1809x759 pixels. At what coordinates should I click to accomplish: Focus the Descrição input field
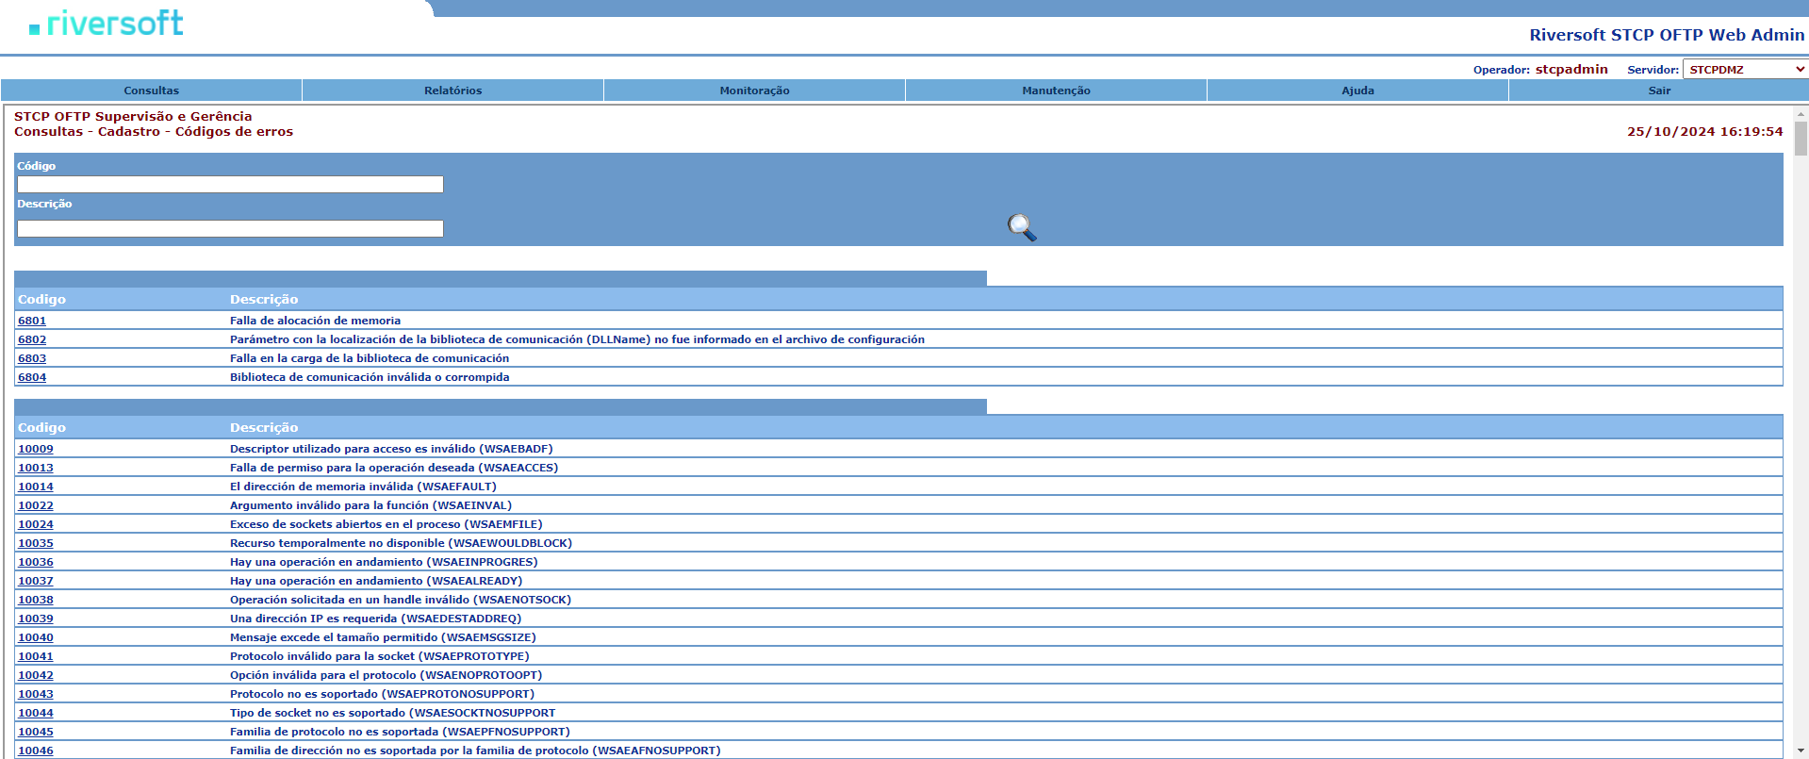coord(230,228)
